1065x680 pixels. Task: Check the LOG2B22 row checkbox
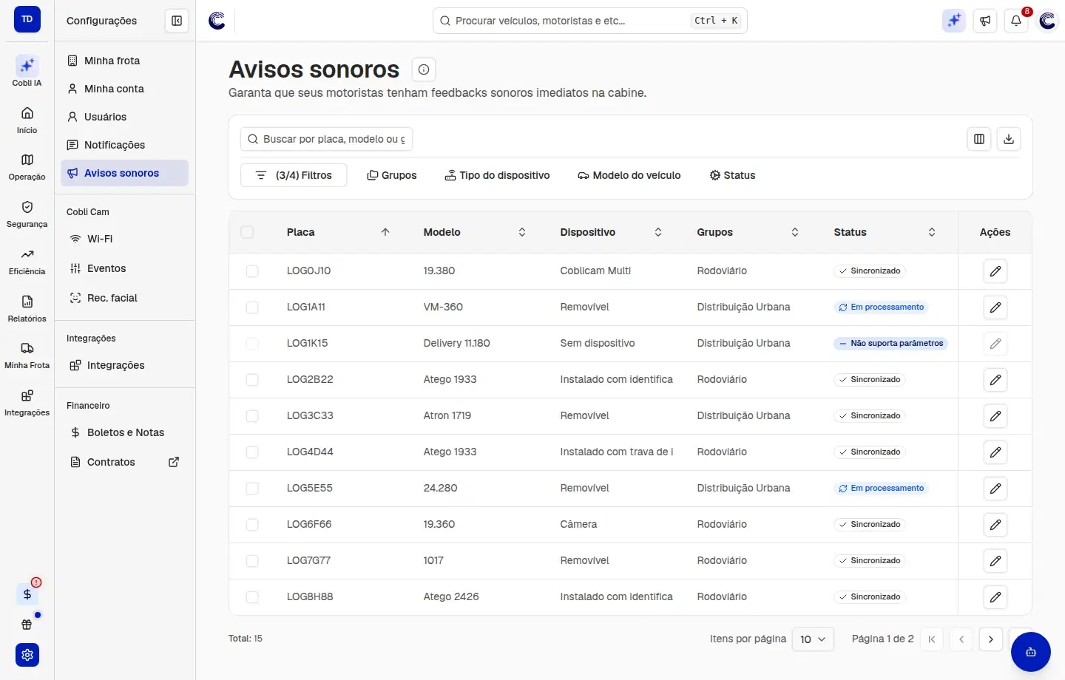[252, 380]
